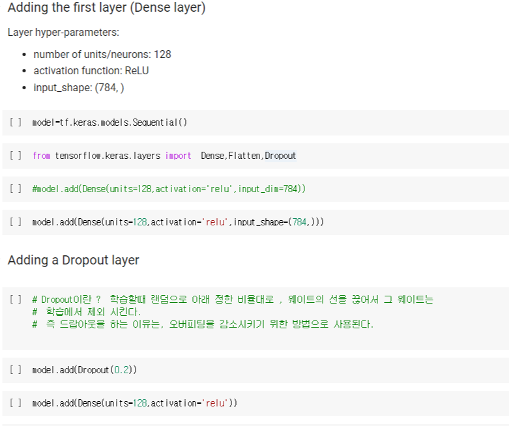Click the Sequential() code line

tap(109, 122)
